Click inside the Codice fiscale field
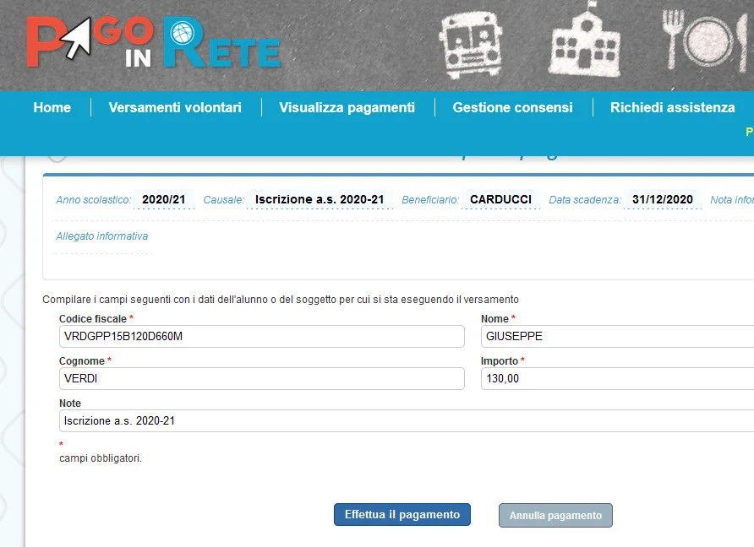The width and height of the screenshot is (754, 547). click(260, 336)
